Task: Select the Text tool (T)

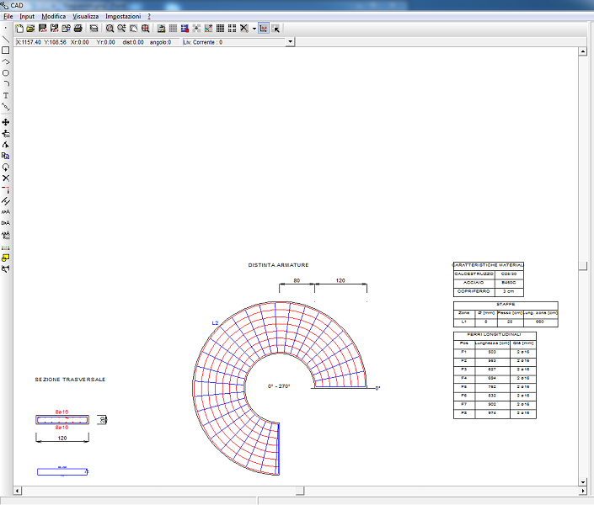Action: pyautogui.click(x=6, y=95)
